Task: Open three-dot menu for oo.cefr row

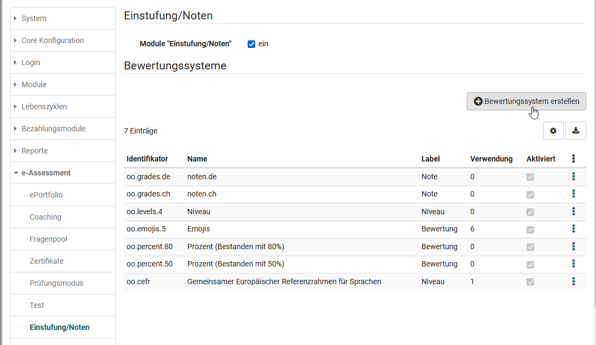Action: coord(573,281)
